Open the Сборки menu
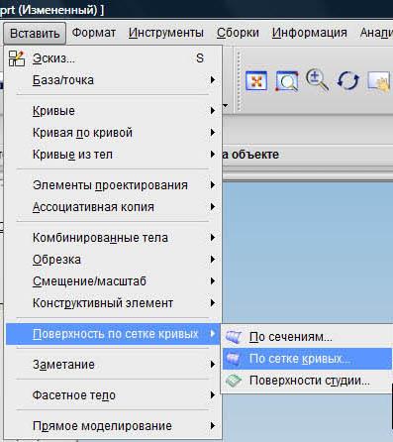The width and height of the screenshot is (393, 442). pyautogui.click(x=238, y=33)
